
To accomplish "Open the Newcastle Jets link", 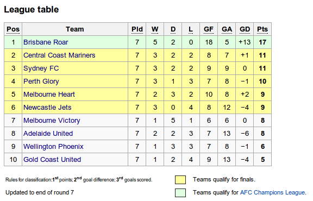I will click(x=47, y=108).
